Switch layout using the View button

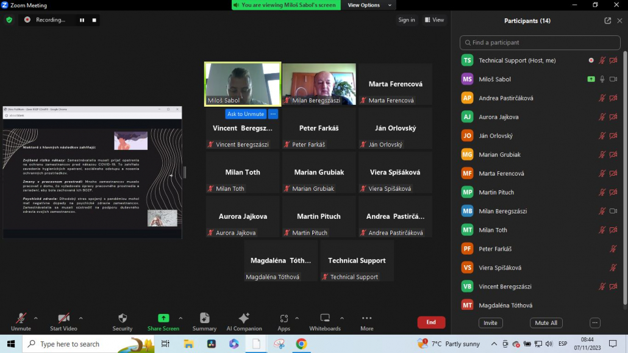point(434,20)
